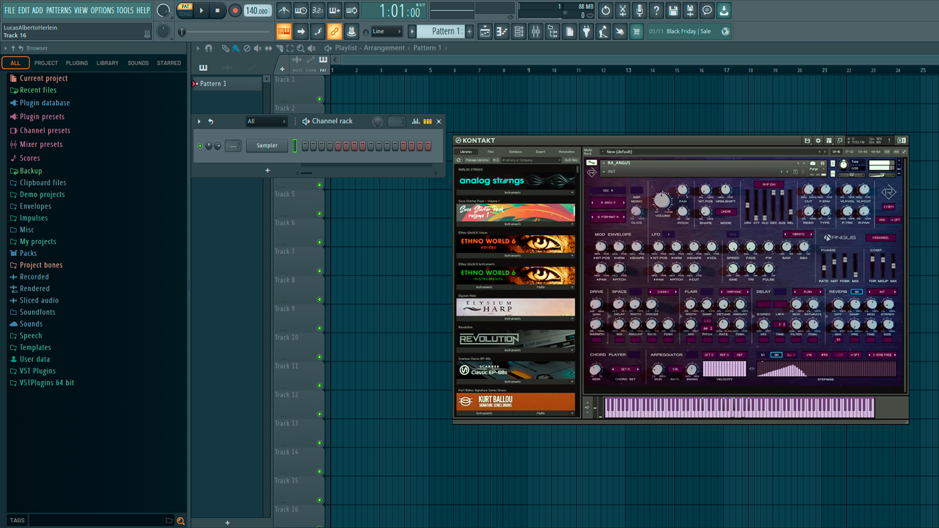Open the Kontakt Files tab
The height and width of the screenshot is (528, 939).
tap(490, 152)
